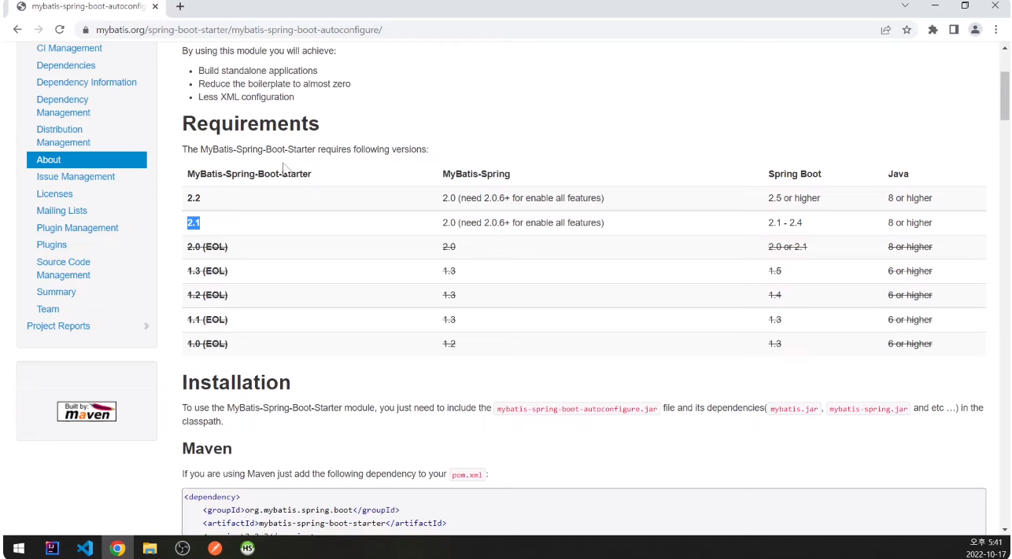Screen dimensions: 1012x559
Task: Go forward in browser history
Action: [x=39, y=30]
